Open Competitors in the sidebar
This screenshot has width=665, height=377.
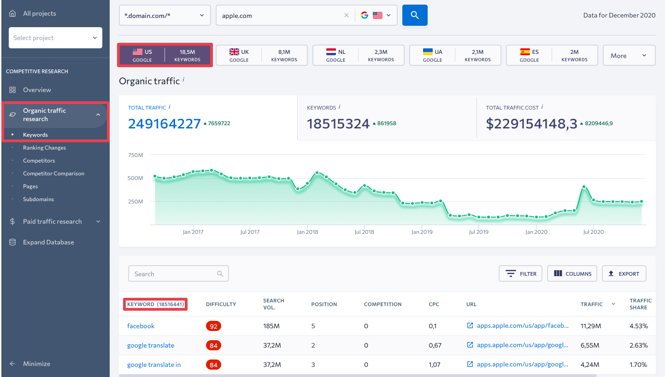point(39,161)
